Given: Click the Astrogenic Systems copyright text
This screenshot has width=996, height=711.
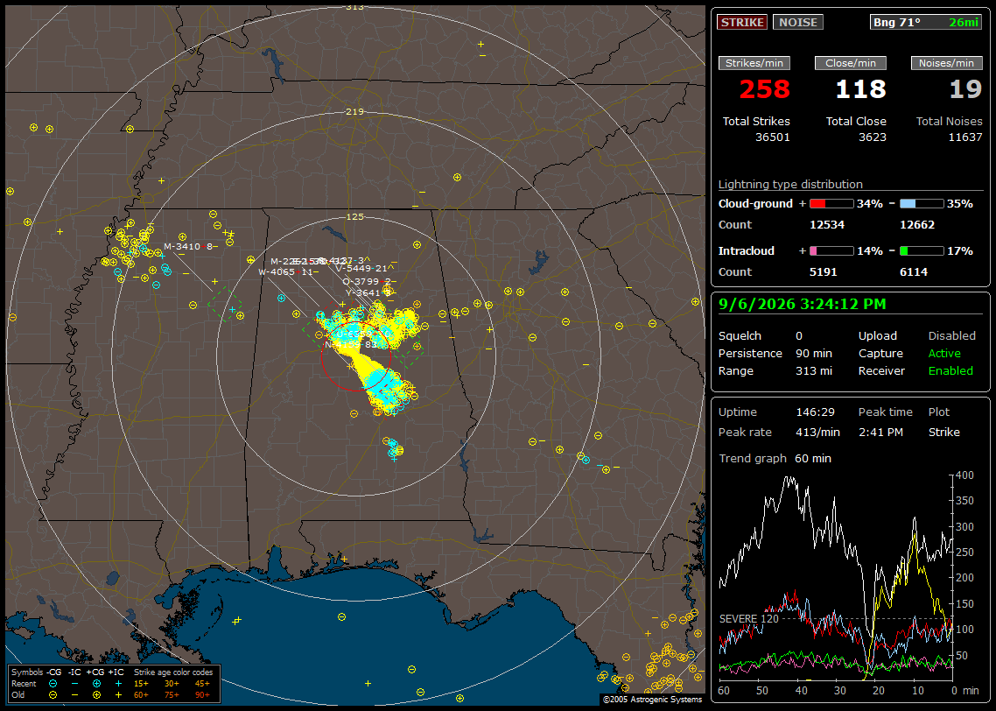Looking at the screenshot, I should coord(652,700).
